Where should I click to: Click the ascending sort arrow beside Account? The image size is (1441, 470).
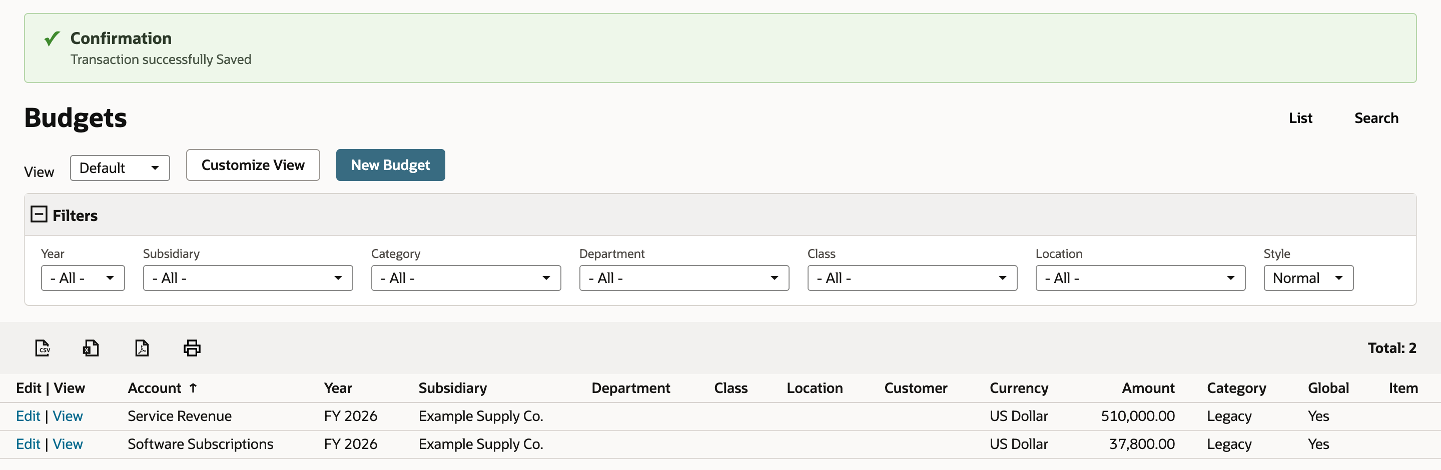coord(193,388)
